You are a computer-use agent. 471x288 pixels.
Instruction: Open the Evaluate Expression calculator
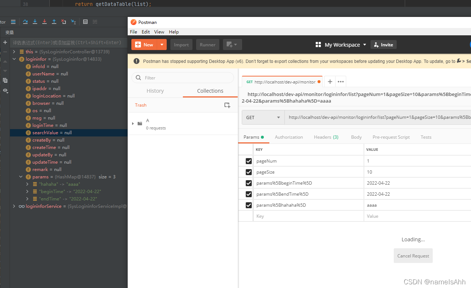(x=85, y=22)
